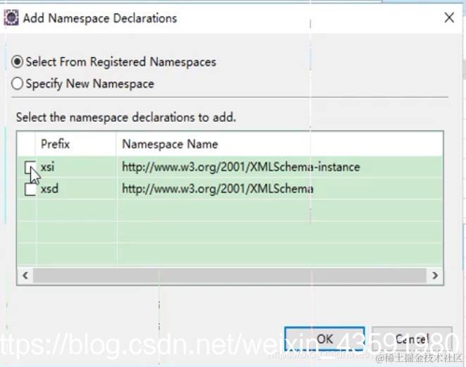The width and height of the screenshot is (466, 367).
Task: Click the Prefix column header
Action: [x=76, y=144]
